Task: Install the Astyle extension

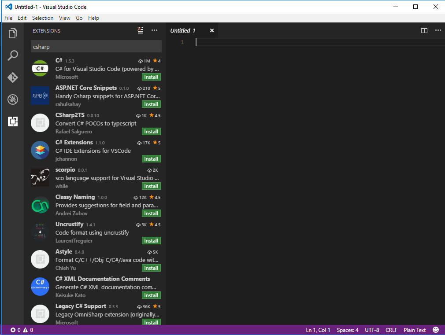Action: coord(151,268)
